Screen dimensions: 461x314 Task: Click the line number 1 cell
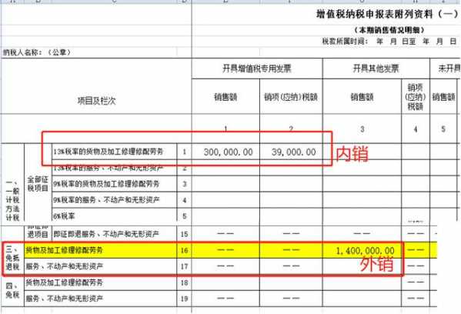click(x=185, y=152)
